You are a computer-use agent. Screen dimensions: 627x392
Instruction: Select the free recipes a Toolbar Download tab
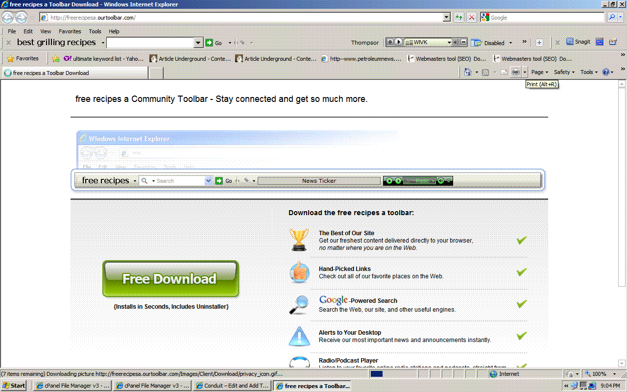pyautogui.click(x=74, y=73)
